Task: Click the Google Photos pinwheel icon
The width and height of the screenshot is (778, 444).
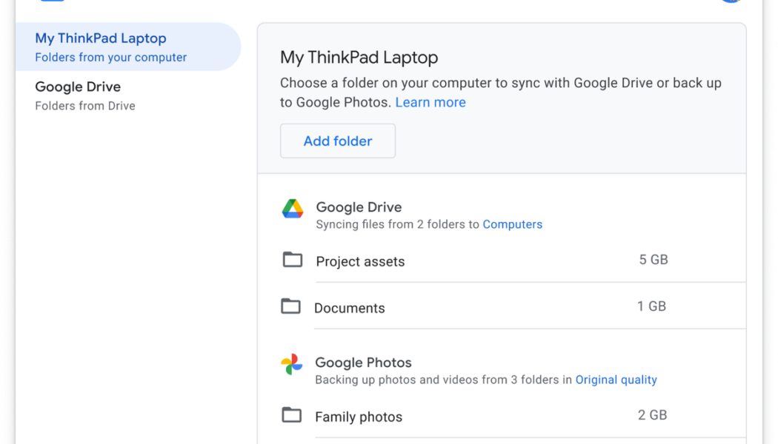Action: [292, 363]
